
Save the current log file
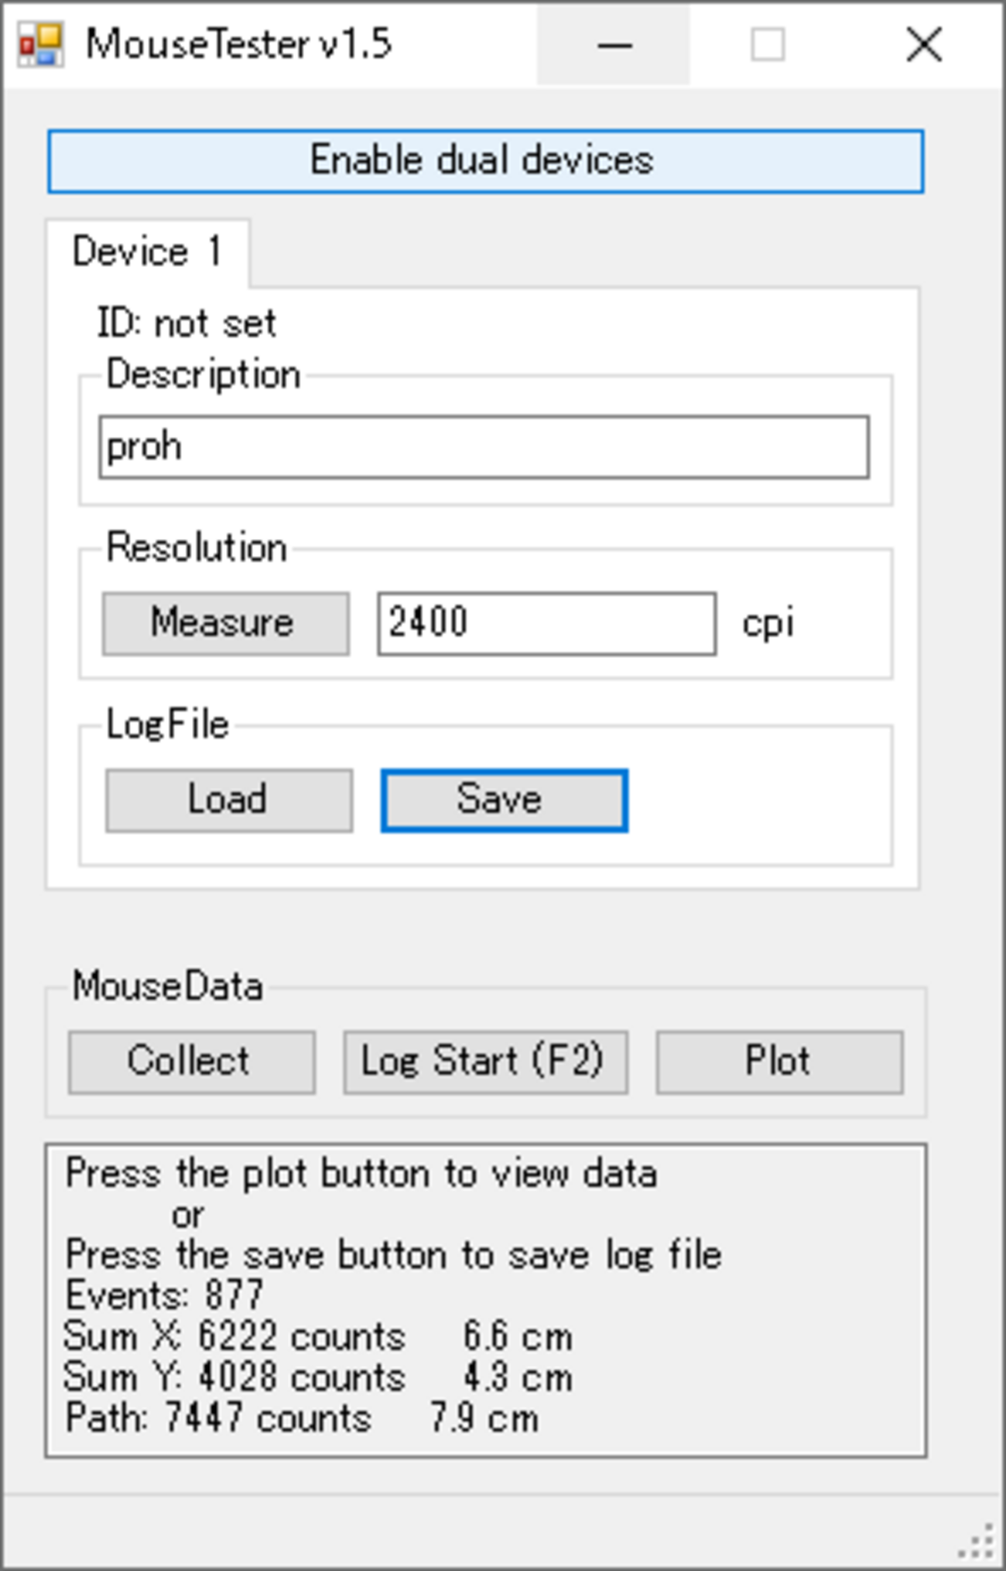pos(504,800)
